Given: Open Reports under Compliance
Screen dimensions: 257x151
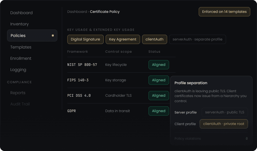Looking at the screenshot, I should (18, 93).
